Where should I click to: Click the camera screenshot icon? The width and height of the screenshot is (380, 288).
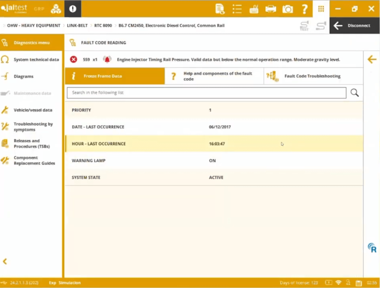(x=287, y=9)
